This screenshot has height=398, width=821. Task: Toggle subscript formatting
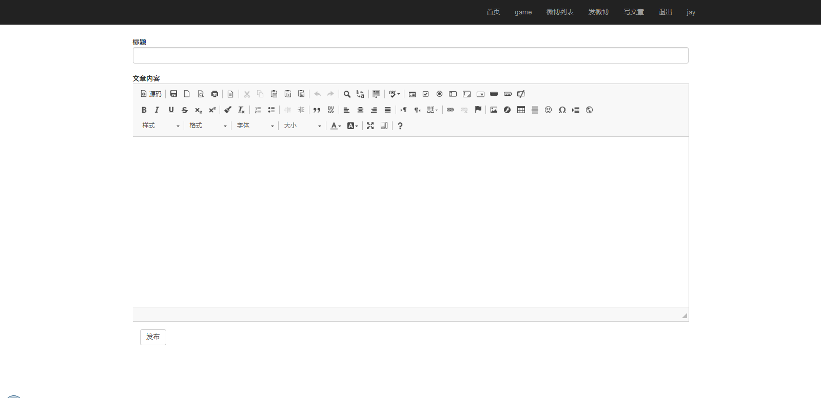[x=198, y=110]
